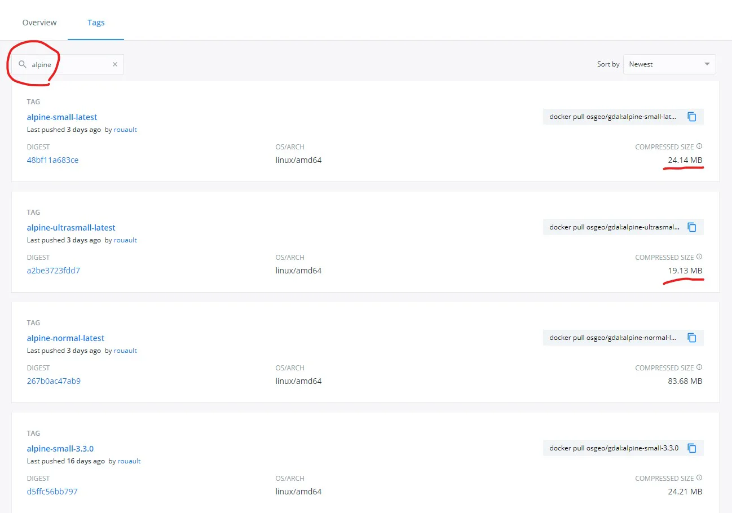
Task: Open the alpine-ultrasmall-latest tag link
Action: (71, 228)
